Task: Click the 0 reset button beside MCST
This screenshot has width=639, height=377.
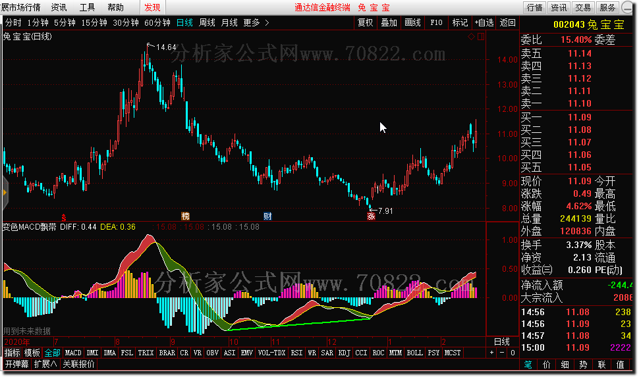Action: pos(513,353)
